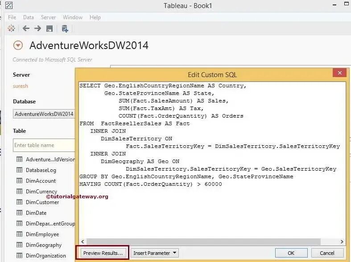Select the DatabaseLog table name
The height and width of the screenshot is (262, 351).
point(41,170)
